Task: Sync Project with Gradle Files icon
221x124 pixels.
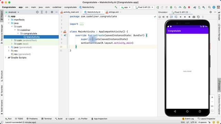Action: click(195, 7)
